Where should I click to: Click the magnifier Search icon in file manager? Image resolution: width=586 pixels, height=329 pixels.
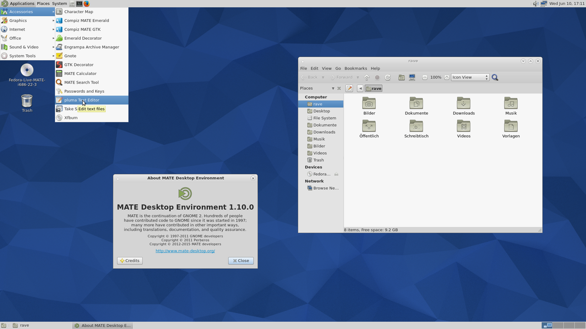coord(495,78)
